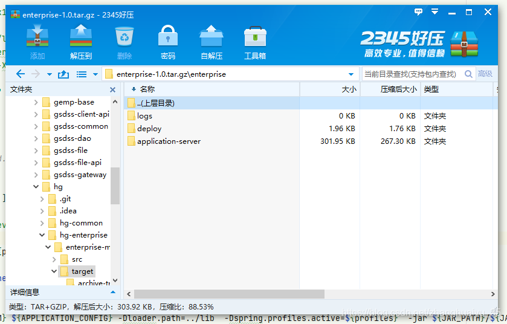The image size is (507, 324).
Task: Click the folder tree vertical scrollbar thumb
Action: pyautogui.click(x=115, y=186)
